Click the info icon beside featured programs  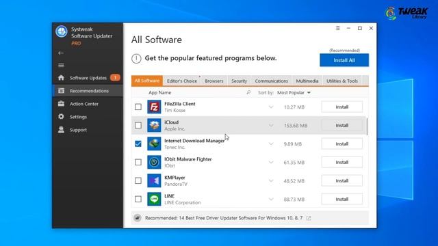coord(136,59)
